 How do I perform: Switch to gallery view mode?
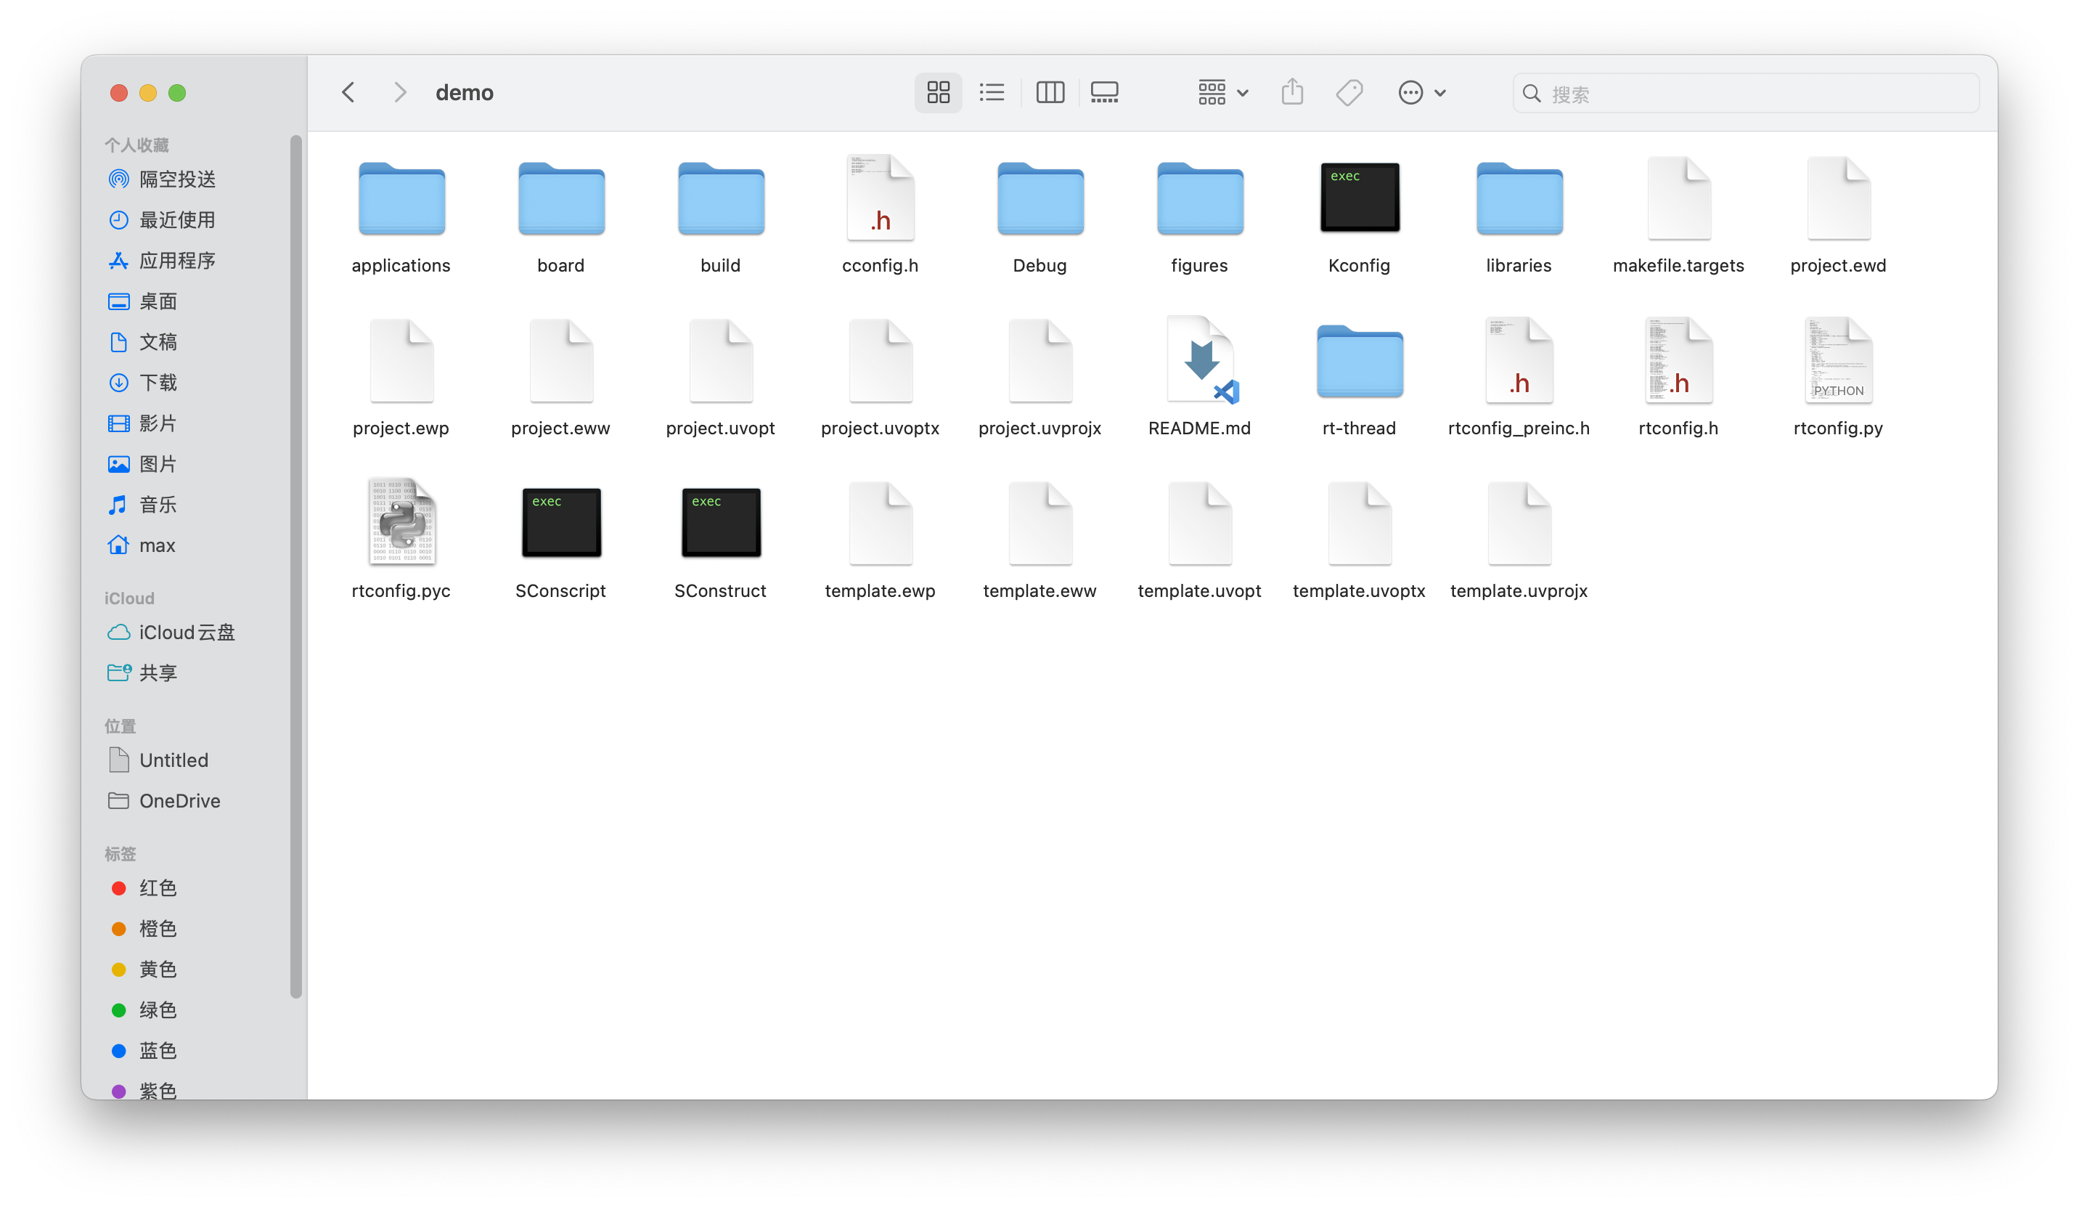pyautogui.click(x=1104, y=92)
